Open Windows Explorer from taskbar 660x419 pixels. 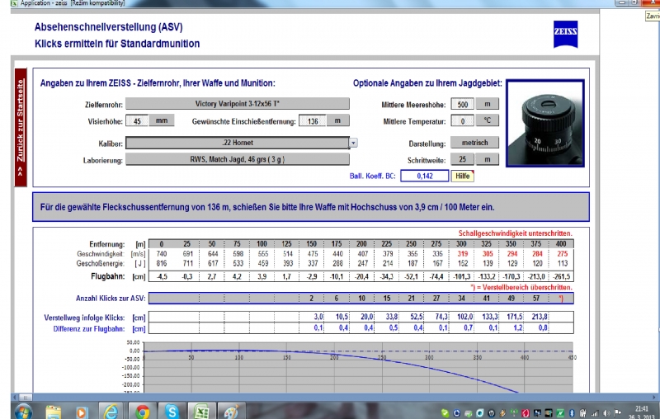[53, 412]
